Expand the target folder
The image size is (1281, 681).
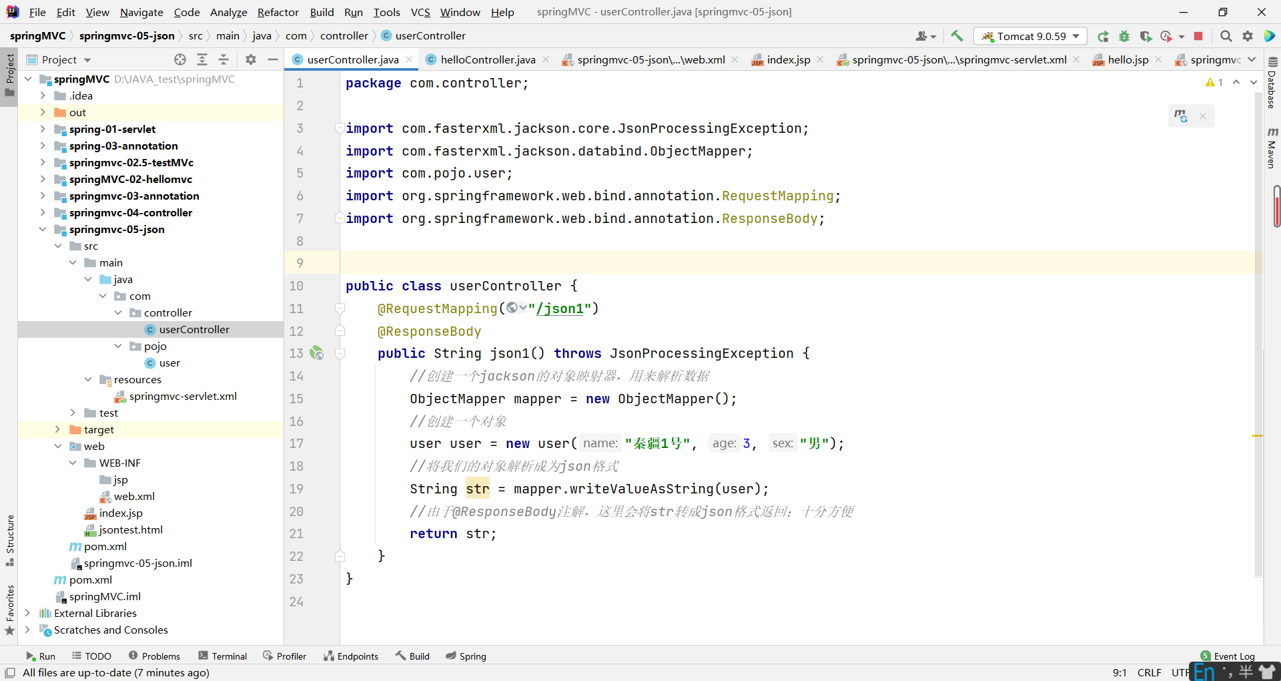pyautogui.click(x=58, y=429)
